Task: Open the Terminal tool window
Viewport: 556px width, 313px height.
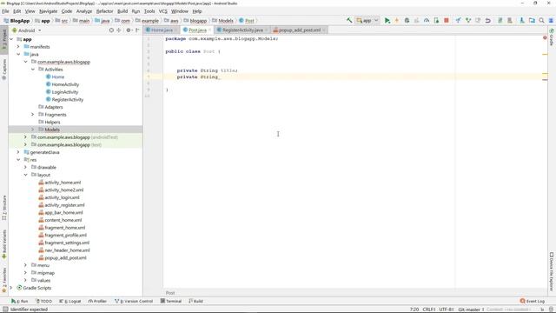Action: [171, 301]
